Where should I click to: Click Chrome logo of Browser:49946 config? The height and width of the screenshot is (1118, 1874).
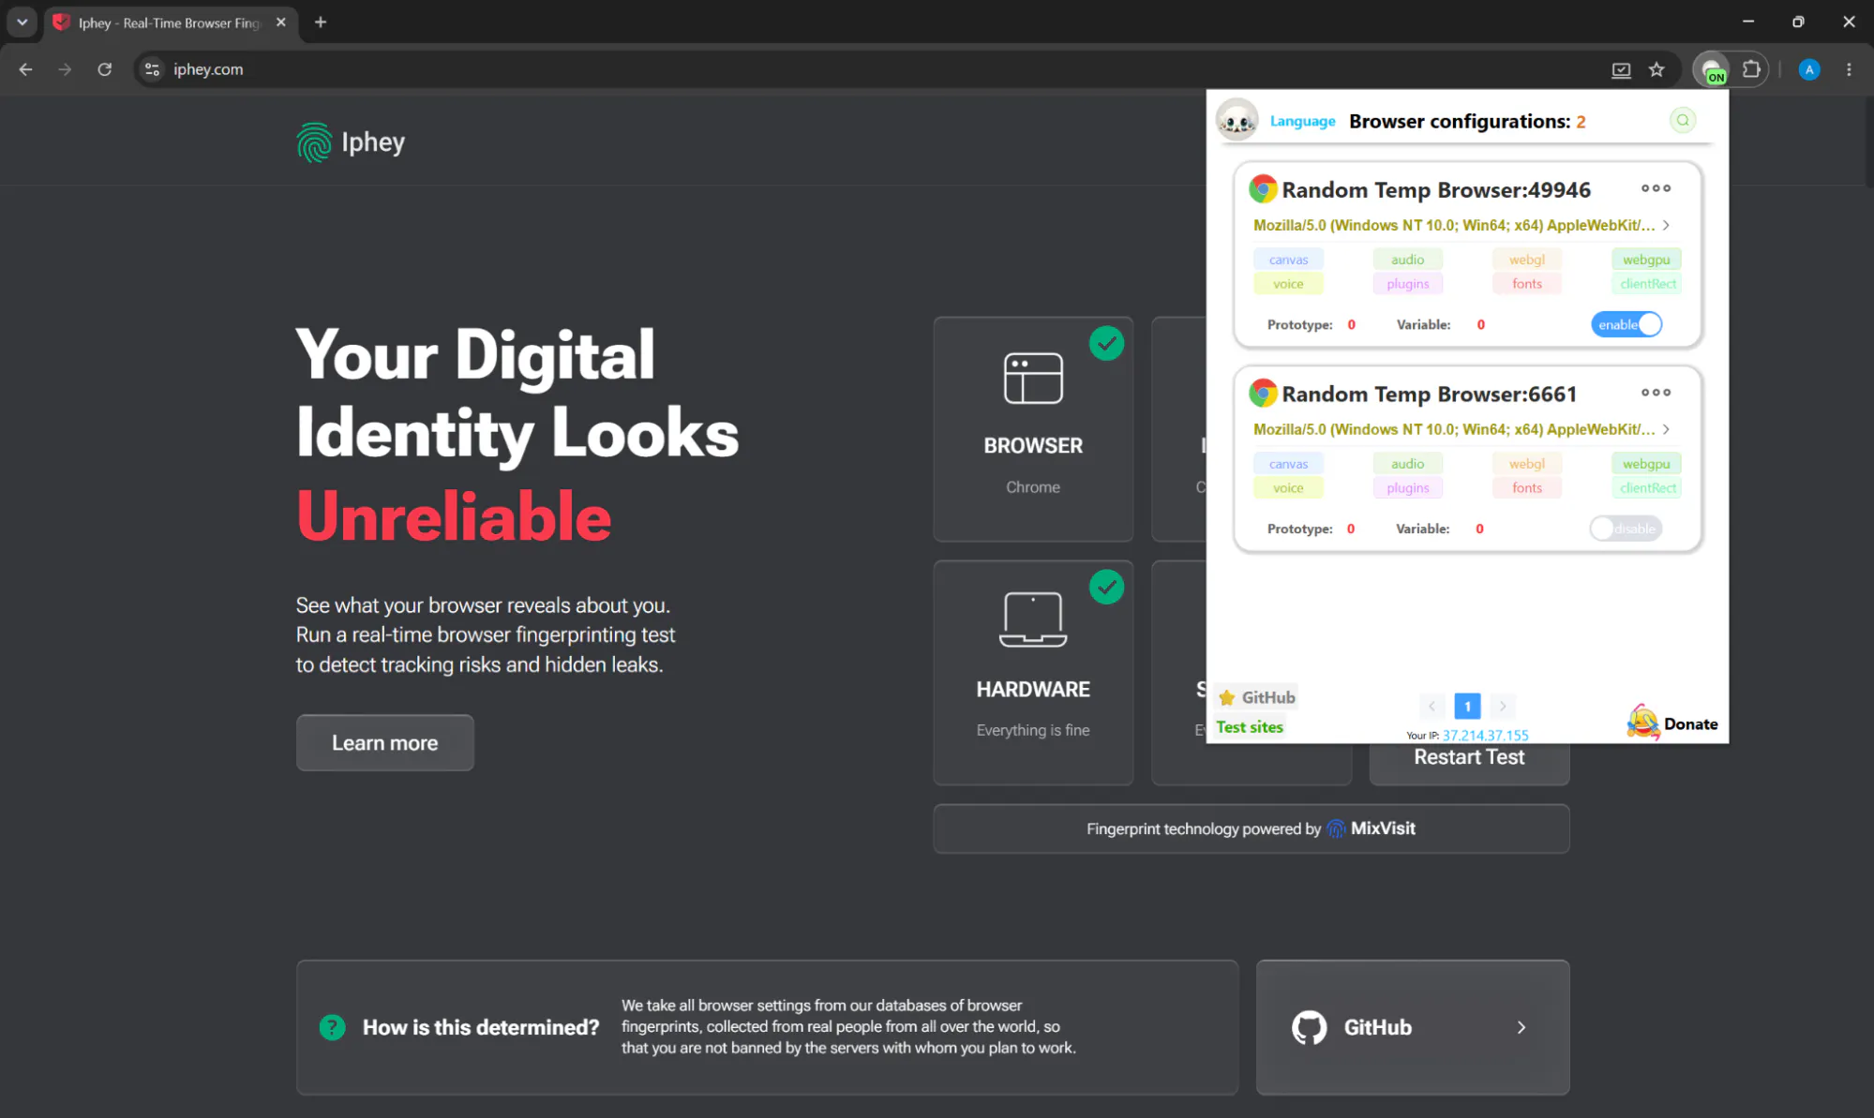click(x=1263, y=189)
